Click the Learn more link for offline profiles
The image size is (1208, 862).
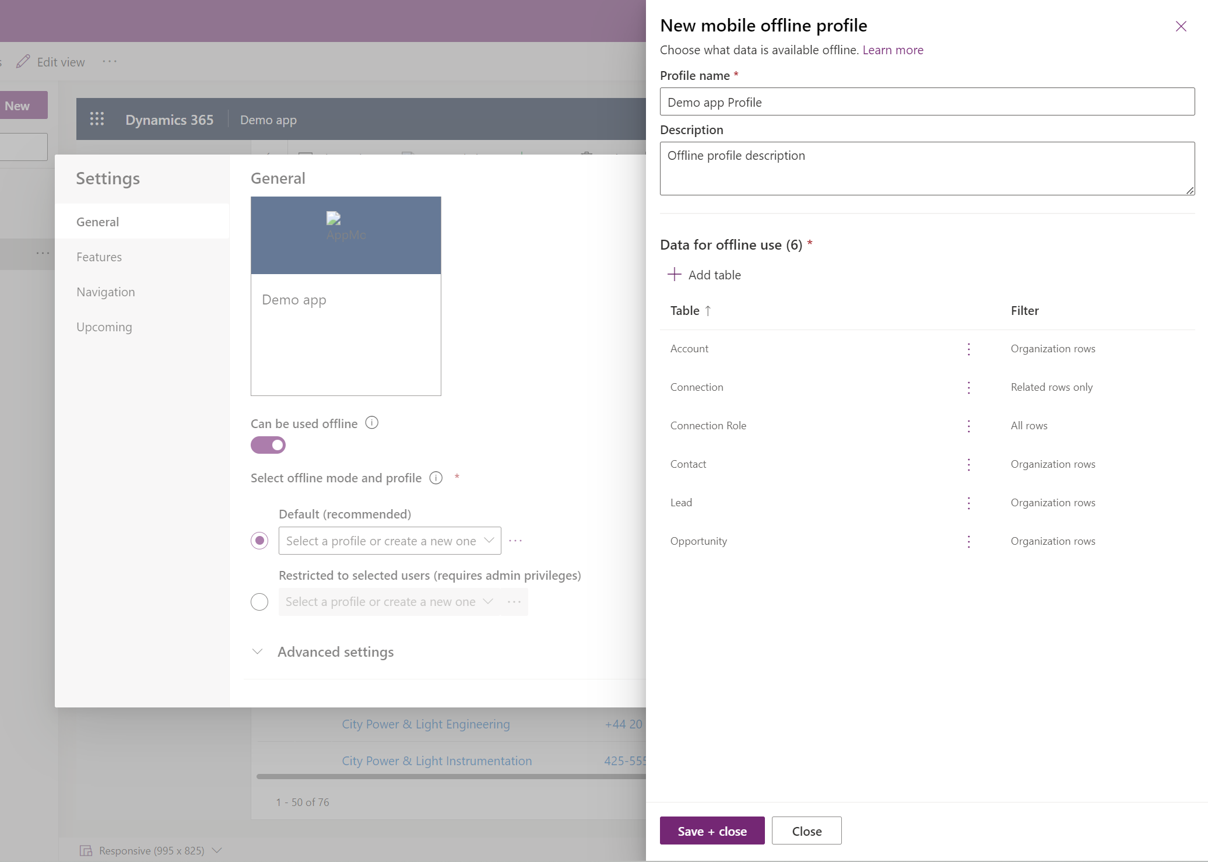(892, 48)
